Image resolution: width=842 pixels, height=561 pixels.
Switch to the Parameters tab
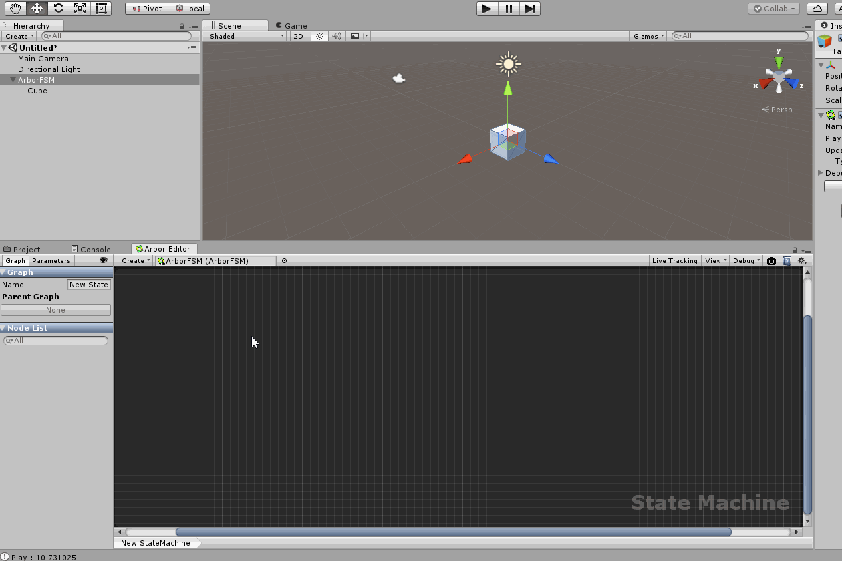[51, 261]
